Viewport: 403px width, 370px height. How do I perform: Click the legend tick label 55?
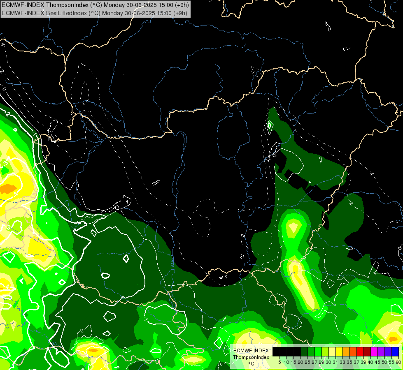[x=392, y=362]
